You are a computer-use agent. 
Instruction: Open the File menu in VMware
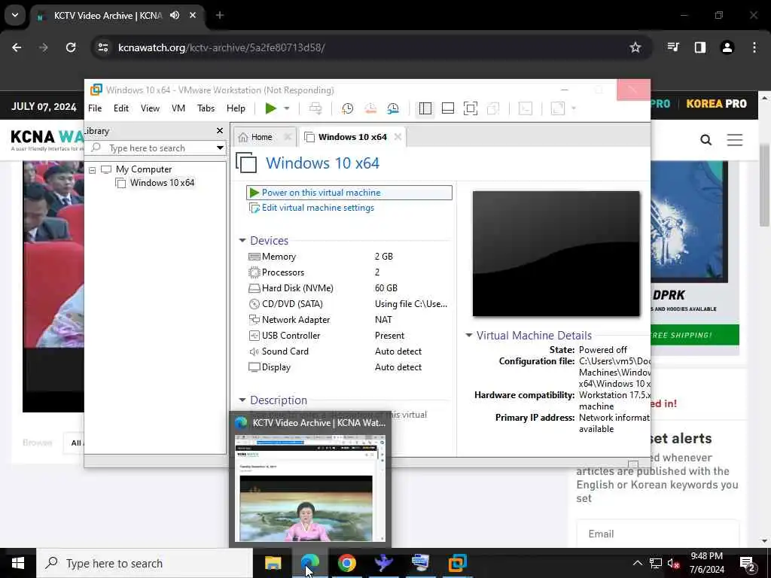click(95, 108)
